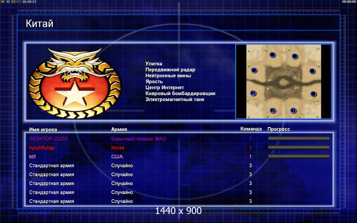The width and height of the screenshot is (357, 223).
Task: Click the 00:00:00 game timer
Action: click(x=349, y=1)
